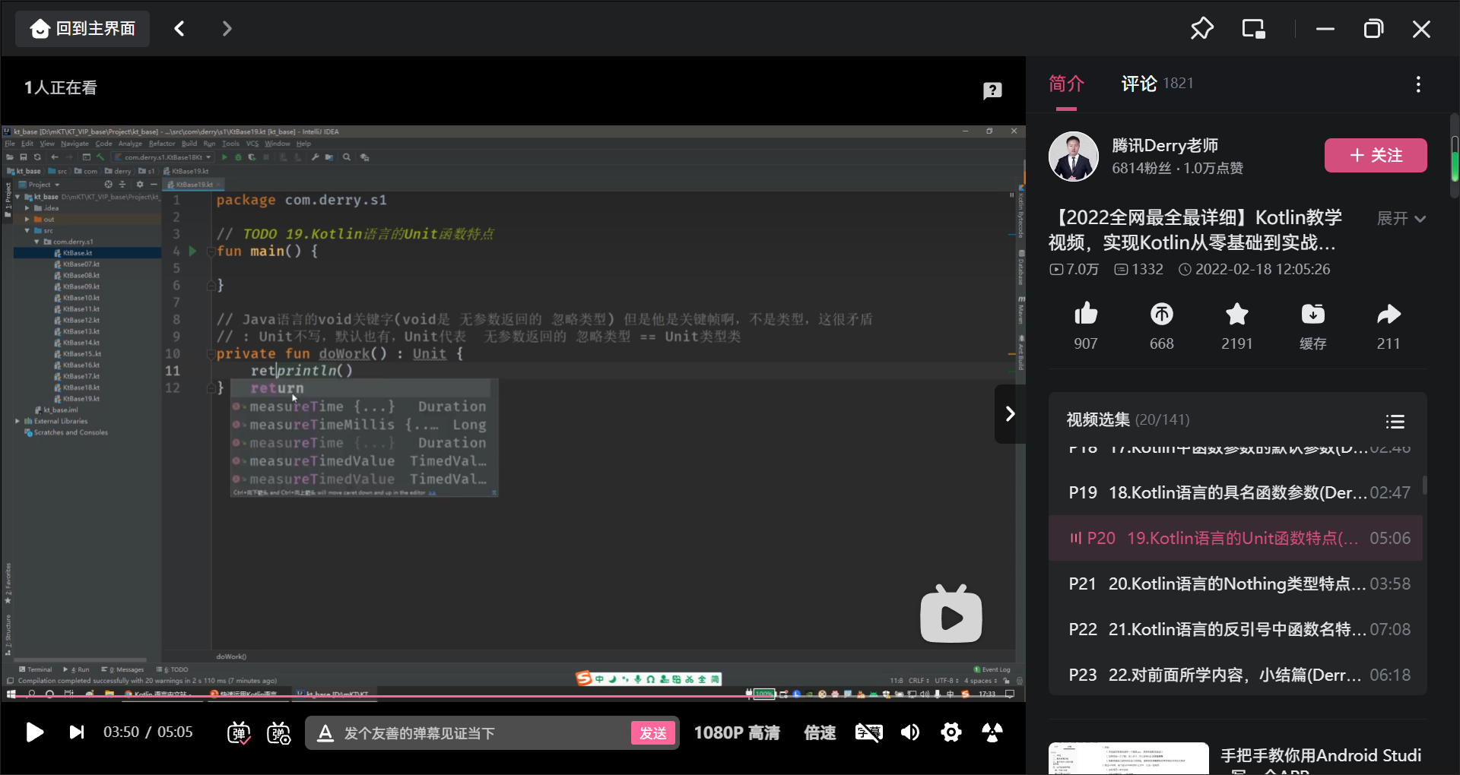Skip to the next episode
1460x775 pixels.
click(x=77, y=732)
